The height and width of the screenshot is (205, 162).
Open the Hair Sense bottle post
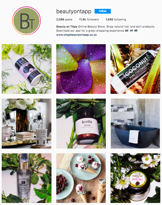[26, 69]
